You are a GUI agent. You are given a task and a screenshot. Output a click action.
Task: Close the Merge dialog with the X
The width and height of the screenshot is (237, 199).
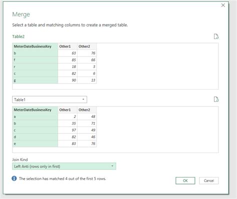[x=223, y=5]
